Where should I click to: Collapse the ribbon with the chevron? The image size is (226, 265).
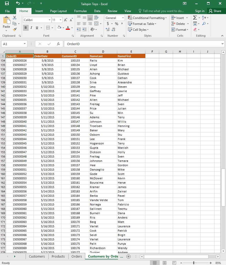[222, 36]
